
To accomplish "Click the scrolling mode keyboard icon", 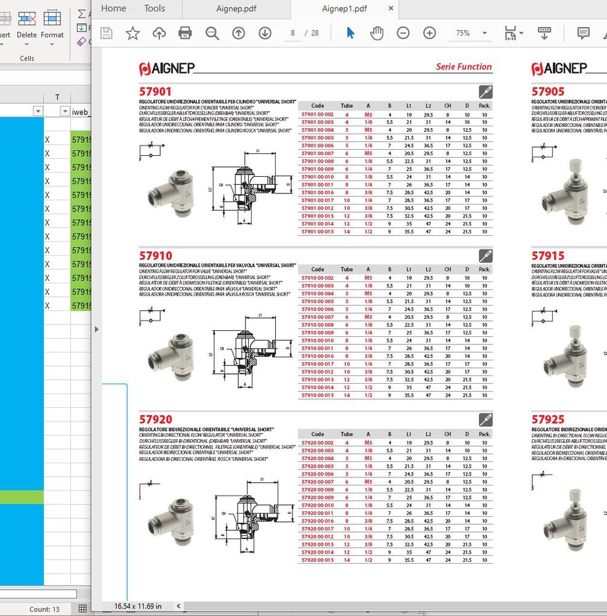I will coord(544,33).
